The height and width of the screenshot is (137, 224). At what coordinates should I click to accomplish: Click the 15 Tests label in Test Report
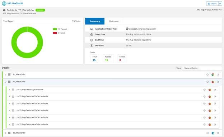pyautogui.click(x=76, y=21)
